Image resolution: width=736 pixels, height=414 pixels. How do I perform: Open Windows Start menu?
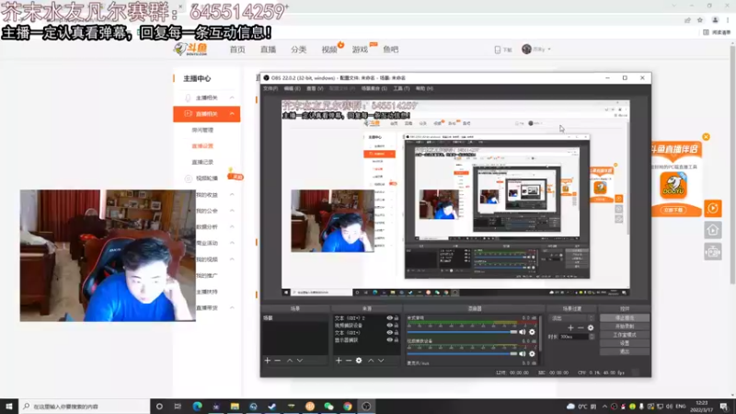click(x=9, y=406)
